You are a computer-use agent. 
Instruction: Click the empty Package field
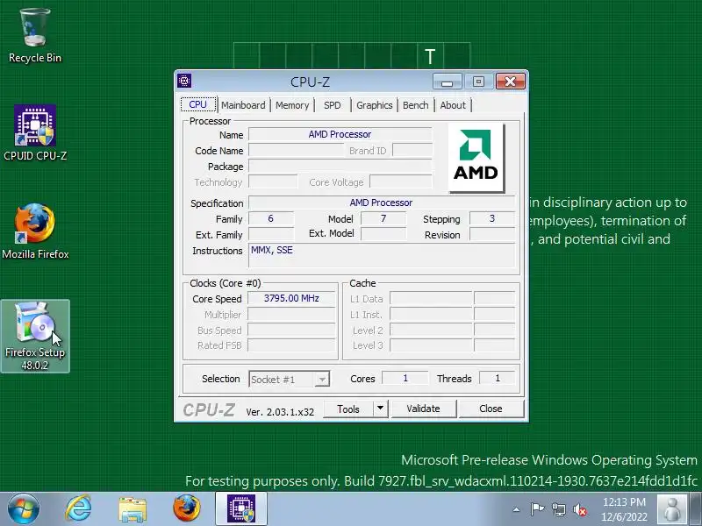tap(340, 167)
